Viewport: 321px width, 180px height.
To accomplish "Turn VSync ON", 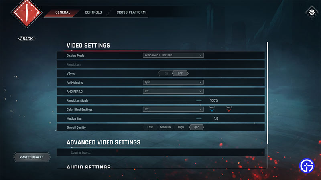I will point(165,73).
